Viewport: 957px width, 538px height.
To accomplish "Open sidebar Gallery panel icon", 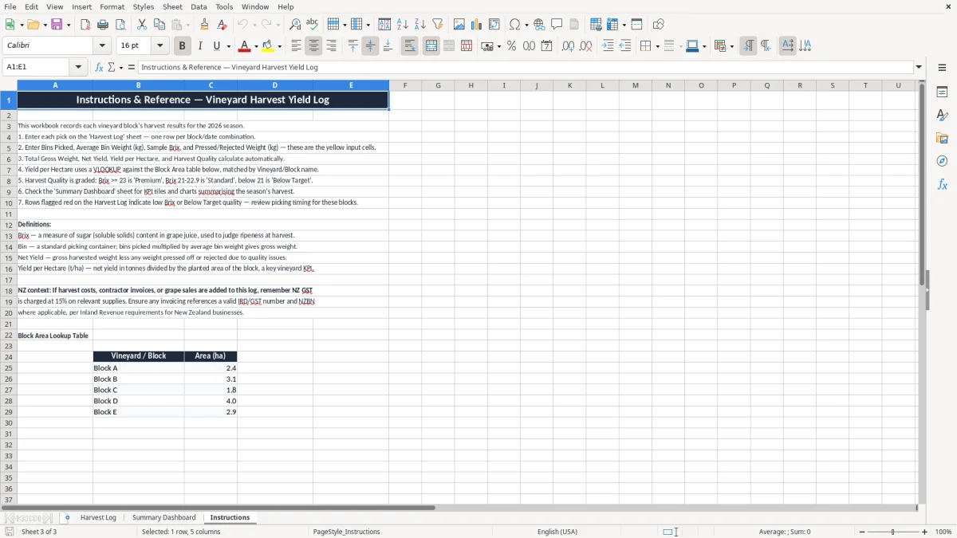I will click(x=942, y=139).
